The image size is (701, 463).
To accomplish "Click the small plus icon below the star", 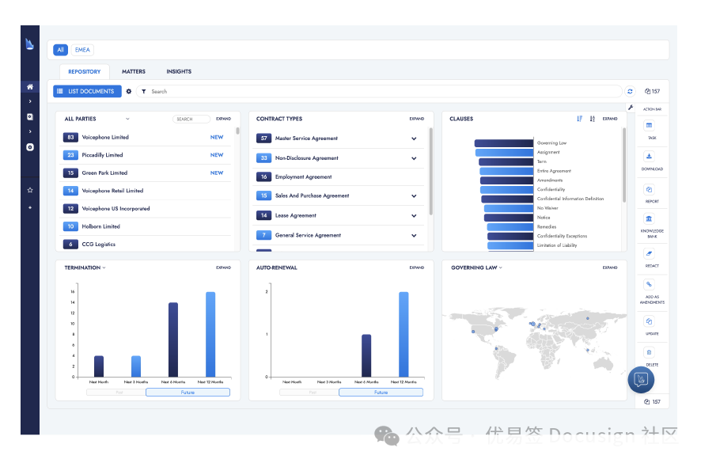I will coord(30,207).
